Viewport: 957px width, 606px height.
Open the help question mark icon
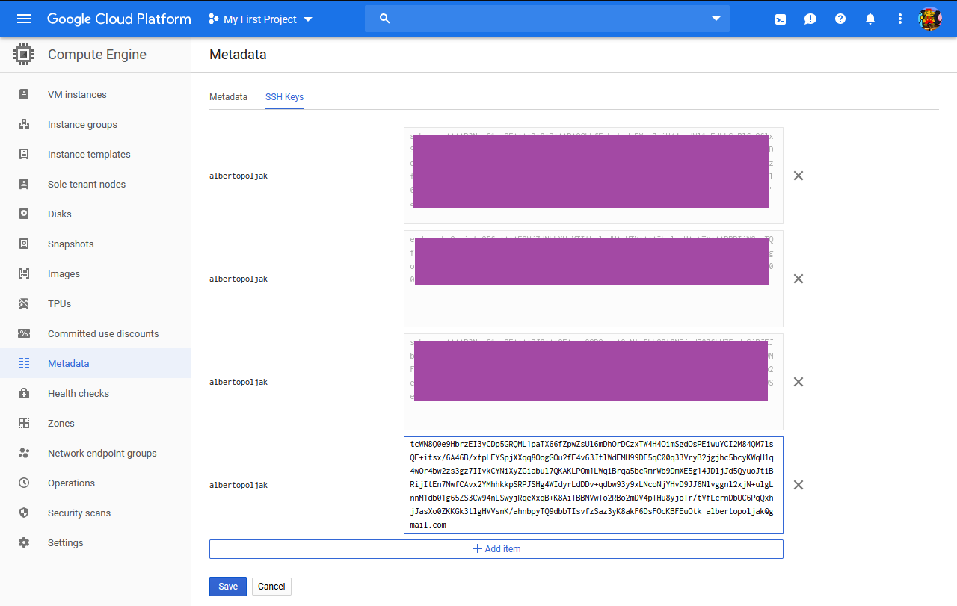840,19
